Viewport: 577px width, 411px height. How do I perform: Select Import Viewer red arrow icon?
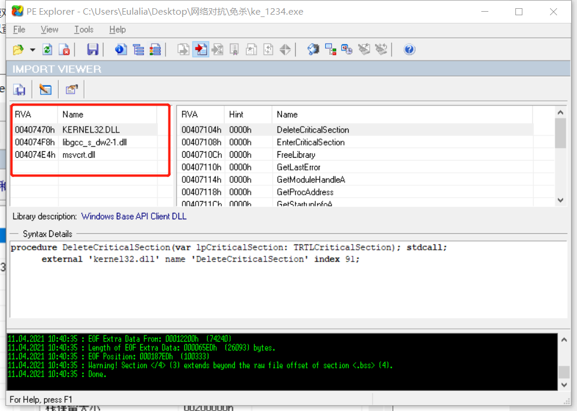(201, 50)
